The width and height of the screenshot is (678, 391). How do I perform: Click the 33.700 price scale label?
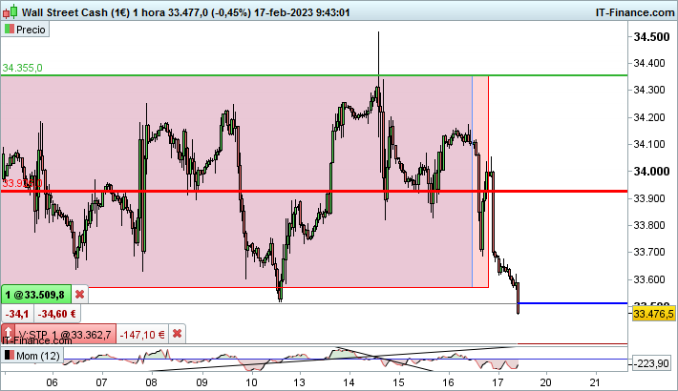click(x=649, y=253)
